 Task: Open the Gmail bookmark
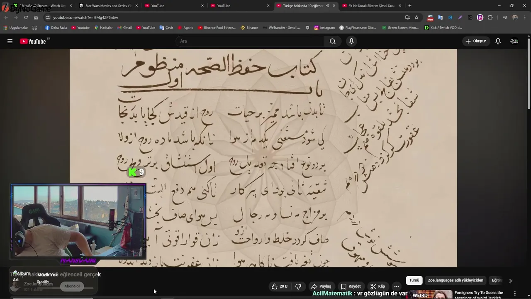click(124, 28)
